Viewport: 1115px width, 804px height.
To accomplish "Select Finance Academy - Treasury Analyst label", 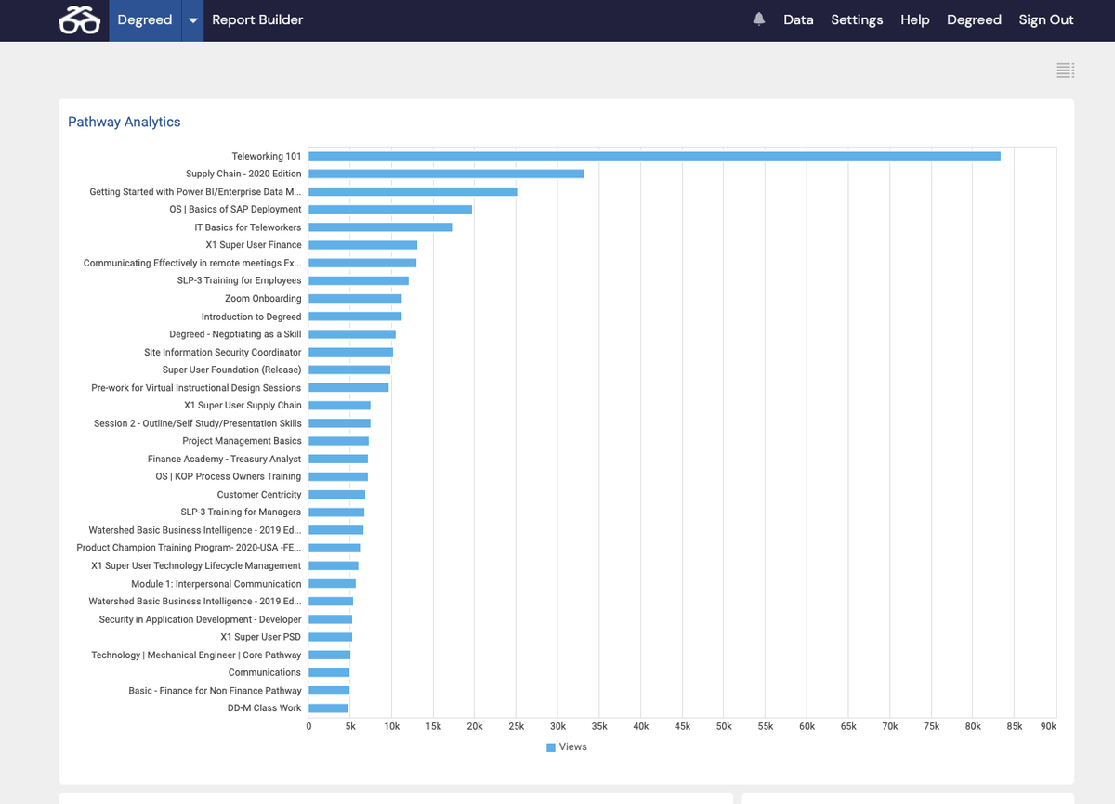I will pyautogui.click(x=225, y=459).
